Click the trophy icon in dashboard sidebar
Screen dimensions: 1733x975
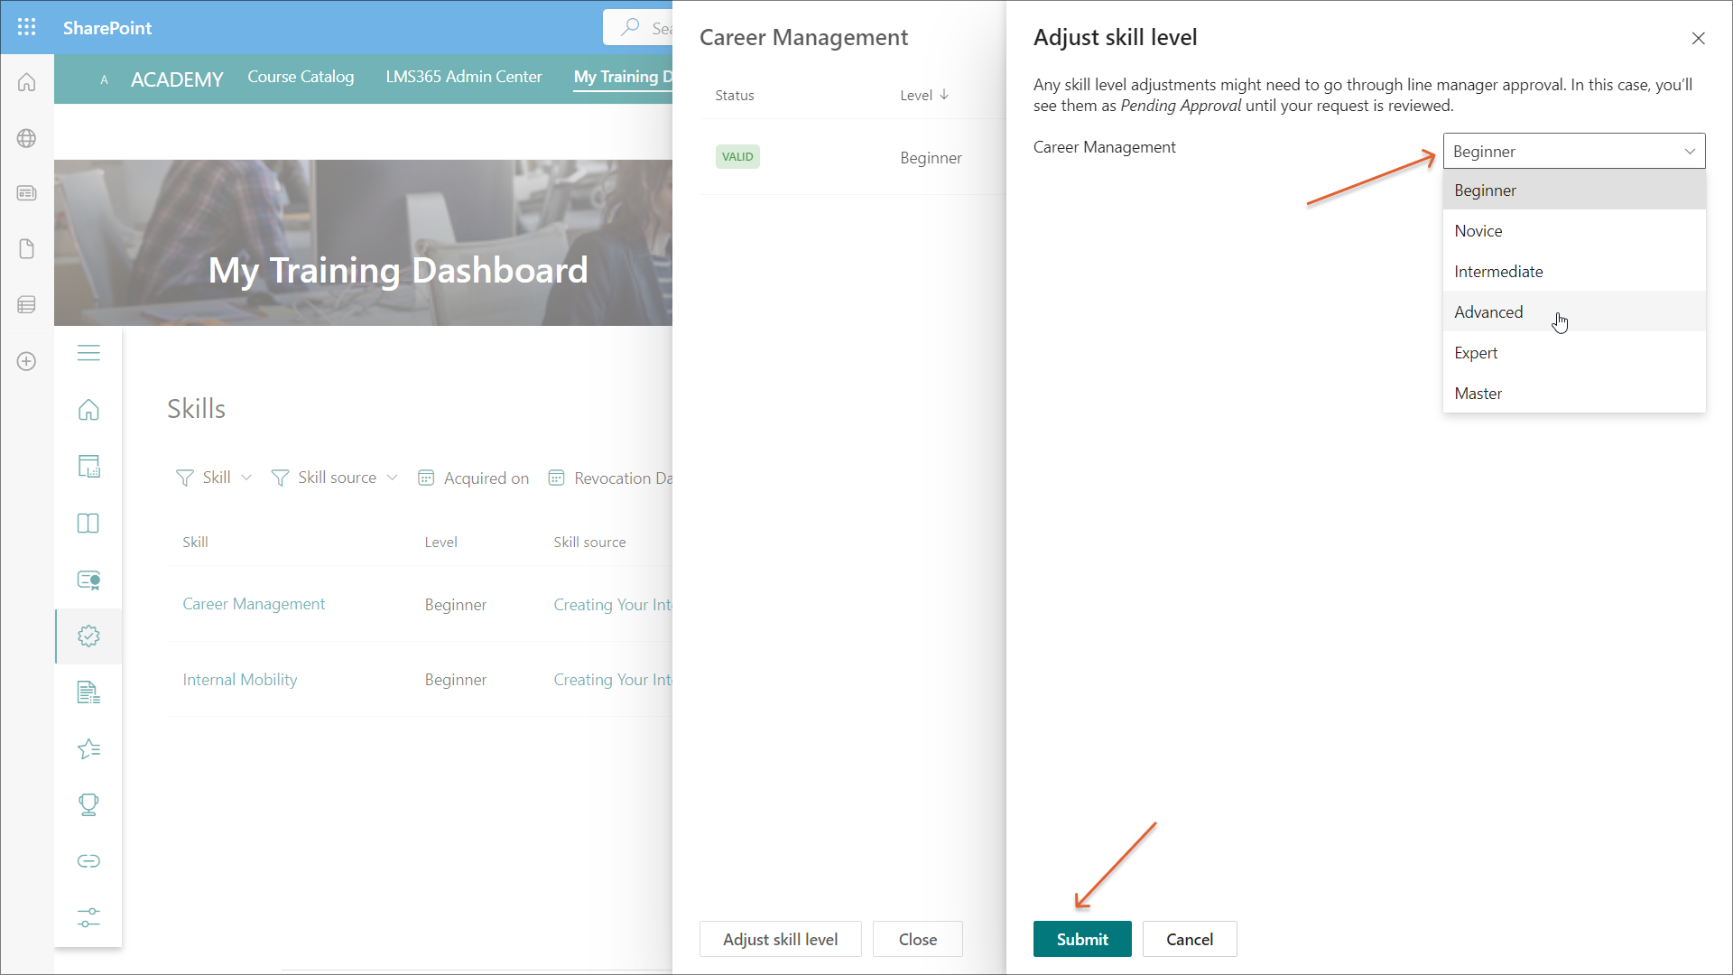point(88,804)
